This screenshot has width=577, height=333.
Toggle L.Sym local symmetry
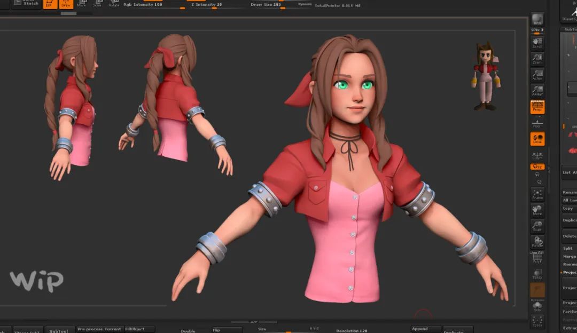coord(537,155)
